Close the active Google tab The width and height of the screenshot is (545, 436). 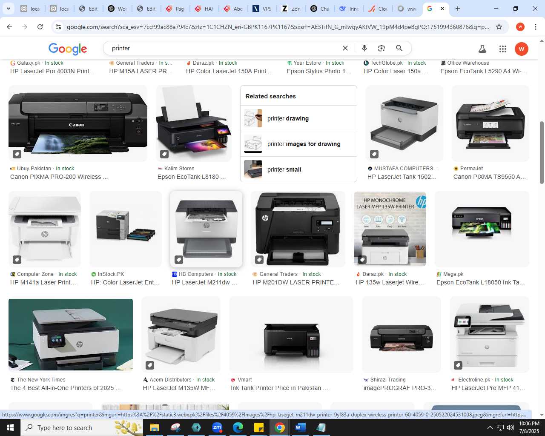click(x=442, y=9)
